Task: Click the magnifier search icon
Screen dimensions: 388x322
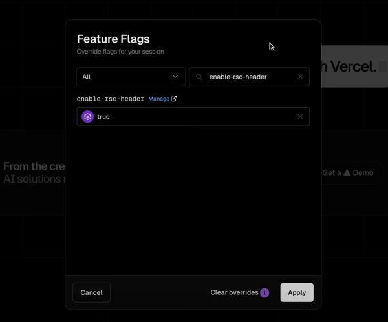Action: [199, 77]
